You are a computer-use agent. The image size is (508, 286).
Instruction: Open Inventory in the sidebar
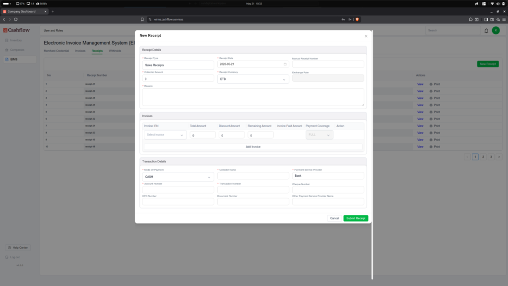pyautogui.click(x=16, y=40)
